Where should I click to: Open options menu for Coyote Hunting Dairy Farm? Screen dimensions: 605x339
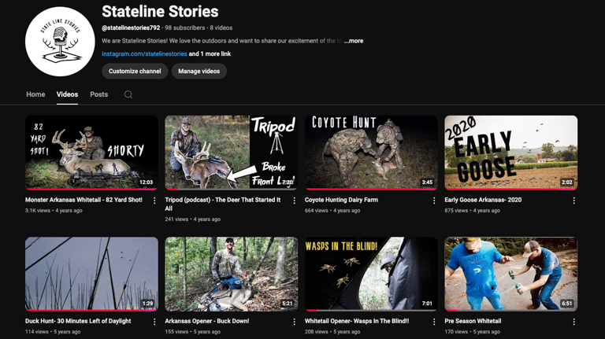[434, 201]
